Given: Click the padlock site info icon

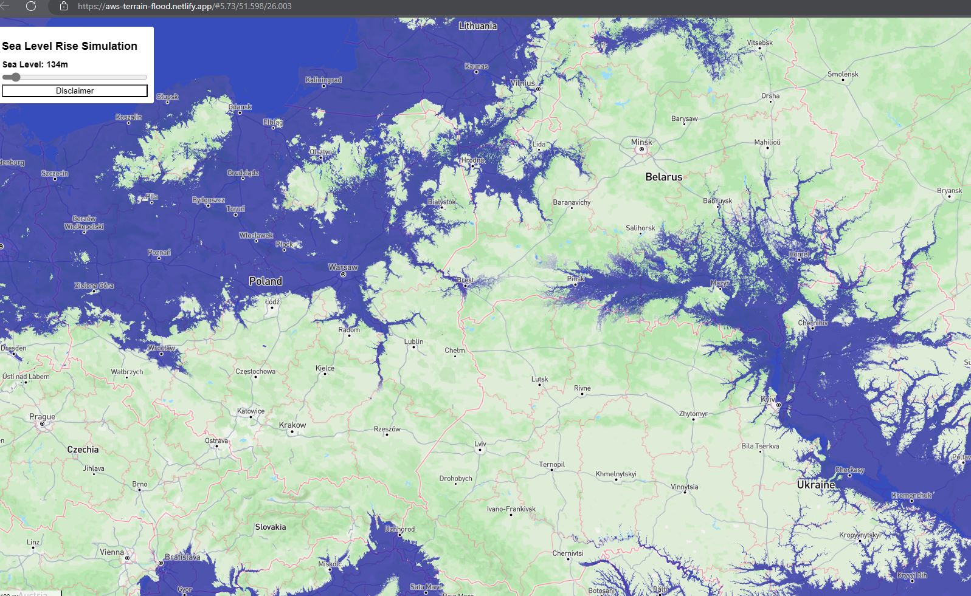Looking at the screenshot, I should [x=64, y=6].
